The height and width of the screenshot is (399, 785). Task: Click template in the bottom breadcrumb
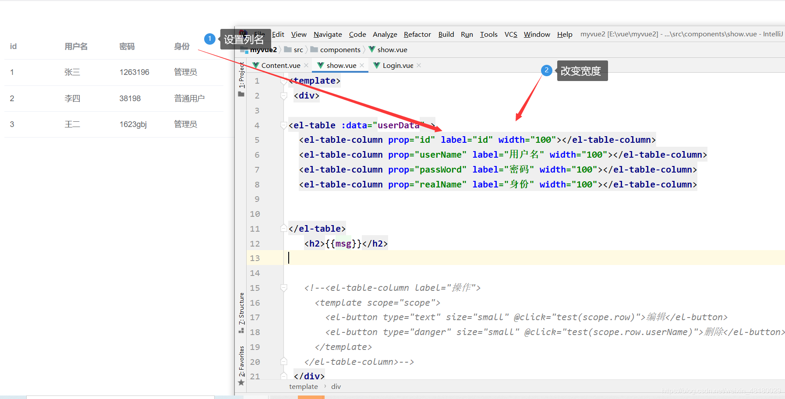click(304, 386)
